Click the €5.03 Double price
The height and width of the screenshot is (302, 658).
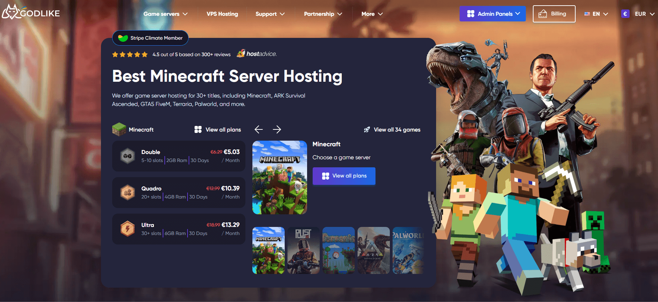pyautogui.click(x=232, y=152)
